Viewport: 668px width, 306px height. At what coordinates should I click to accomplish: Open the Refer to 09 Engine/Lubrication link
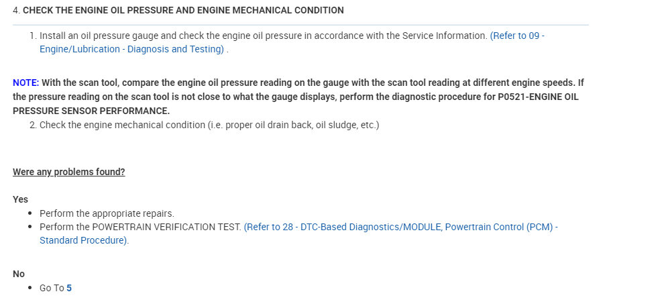[516, 36]
